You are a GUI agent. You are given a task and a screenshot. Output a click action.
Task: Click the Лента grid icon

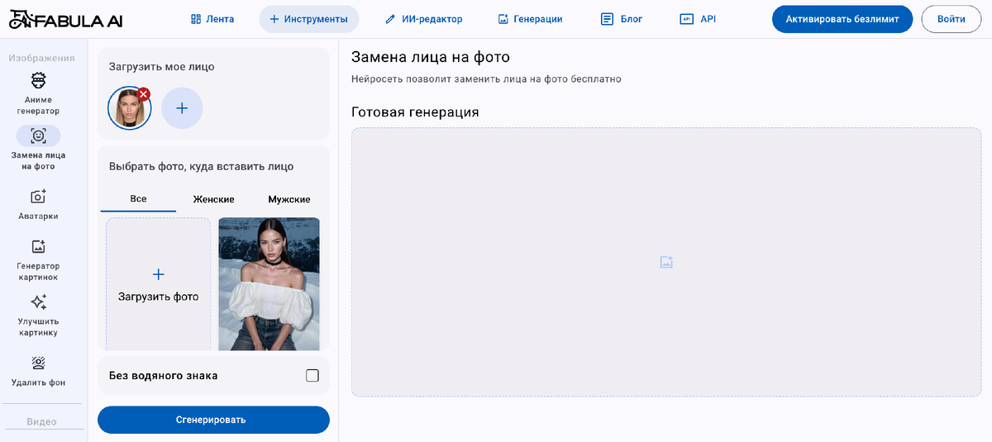[196, 19]
